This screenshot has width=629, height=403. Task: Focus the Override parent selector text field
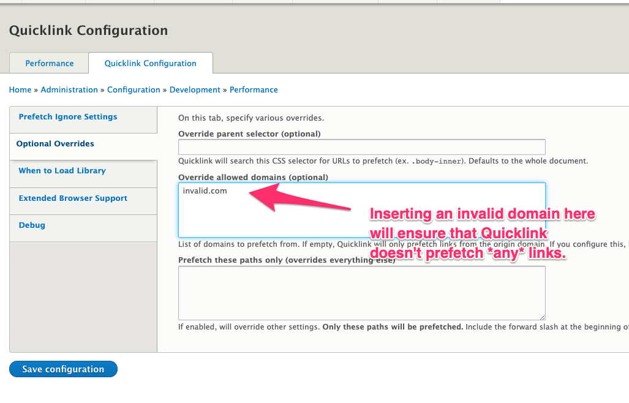point(362,147)
